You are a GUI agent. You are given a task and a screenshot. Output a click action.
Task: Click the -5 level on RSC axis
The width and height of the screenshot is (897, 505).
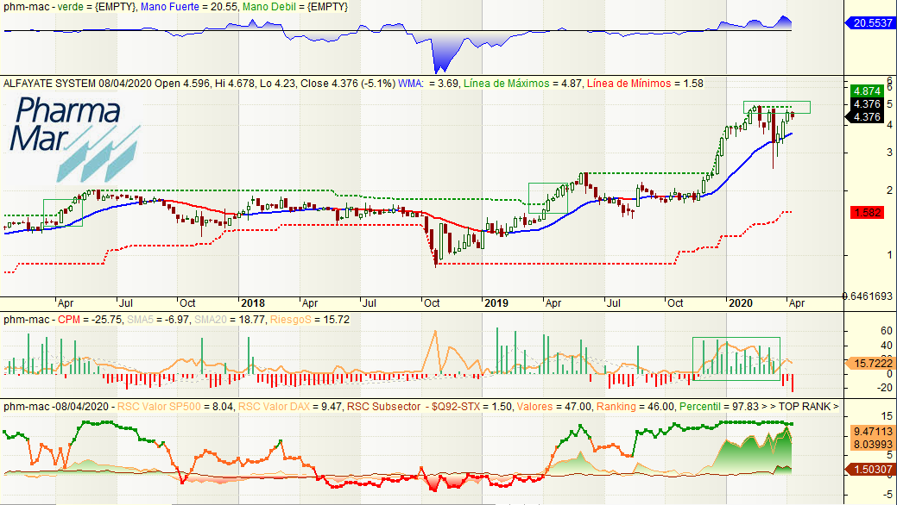click(887, 495)
